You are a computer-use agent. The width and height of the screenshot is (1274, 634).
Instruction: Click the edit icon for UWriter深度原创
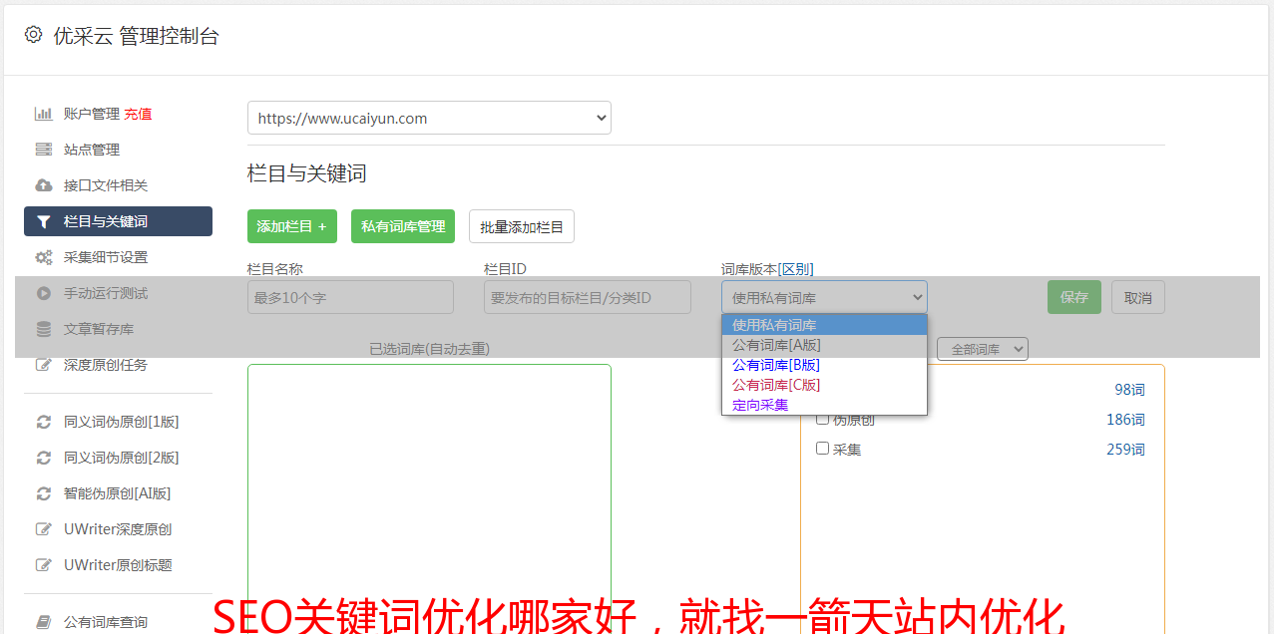[44, 529]
